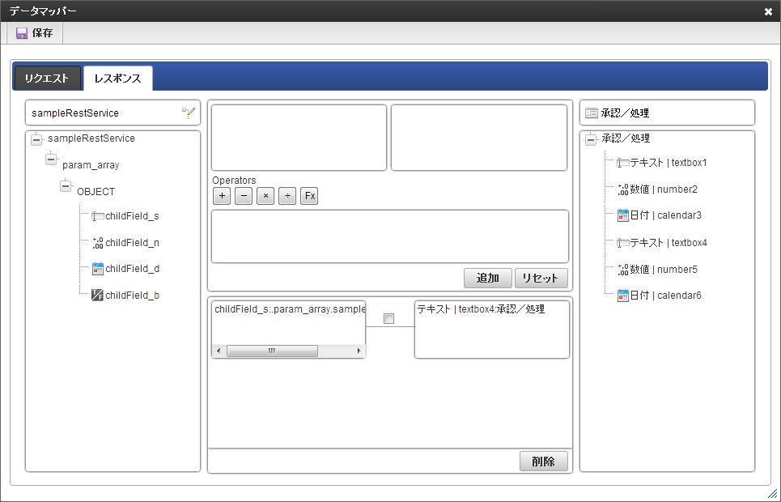This screenshot has height=502, width=781.
Task: Close the データマッパー dialog
Action: point(768,12)
